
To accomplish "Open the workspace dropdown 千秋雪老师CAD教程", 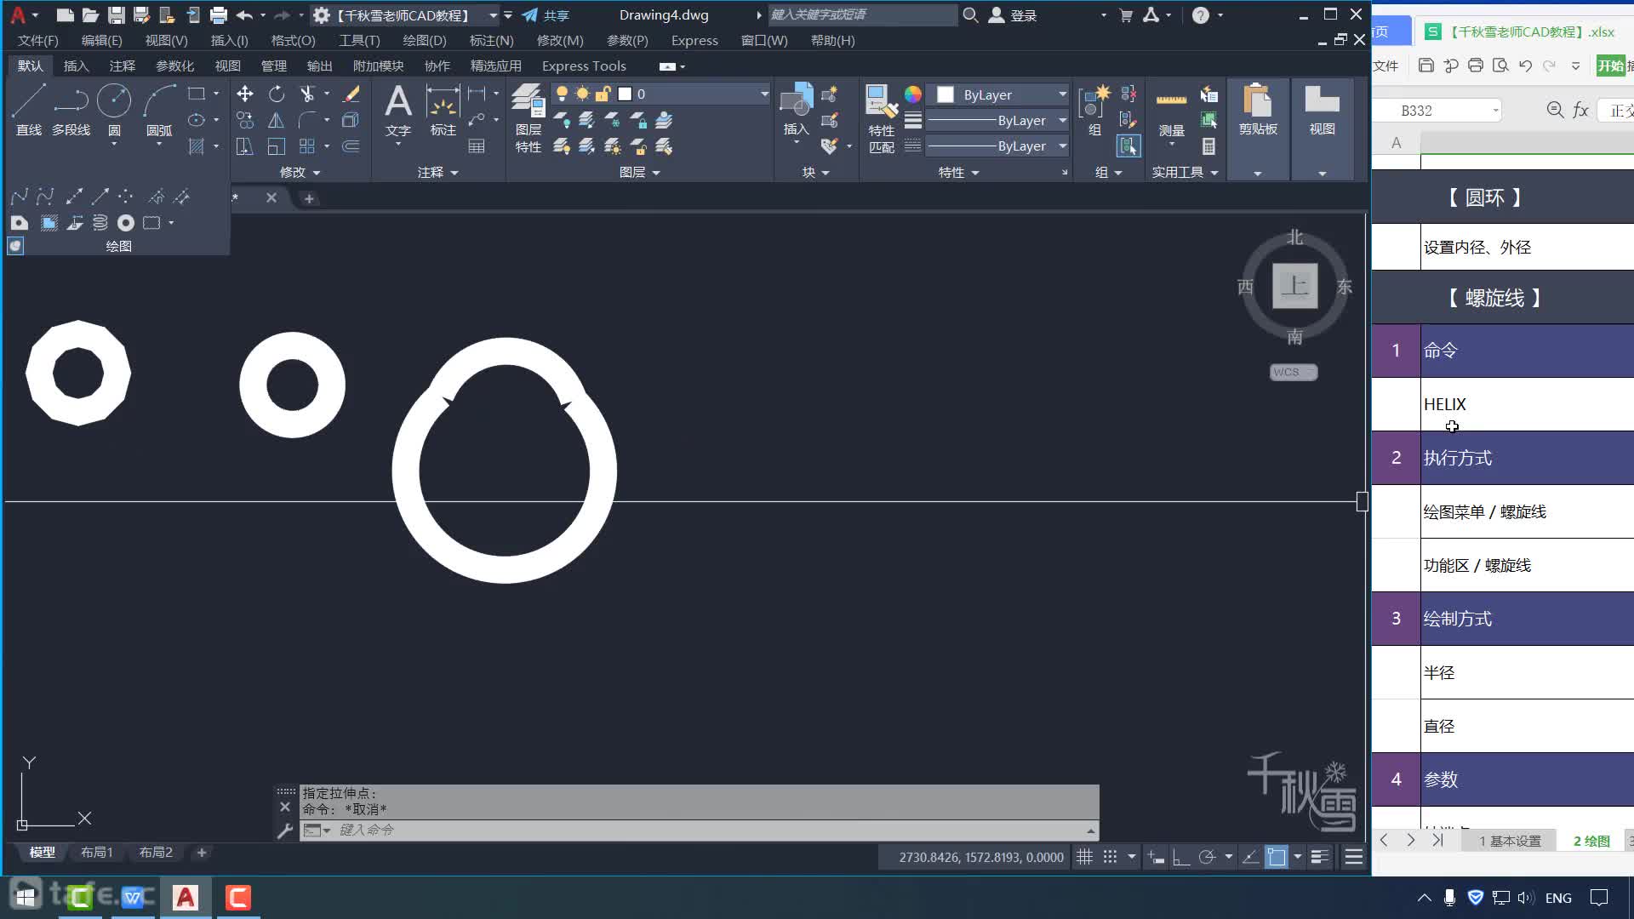I will (x=407, y=15).
